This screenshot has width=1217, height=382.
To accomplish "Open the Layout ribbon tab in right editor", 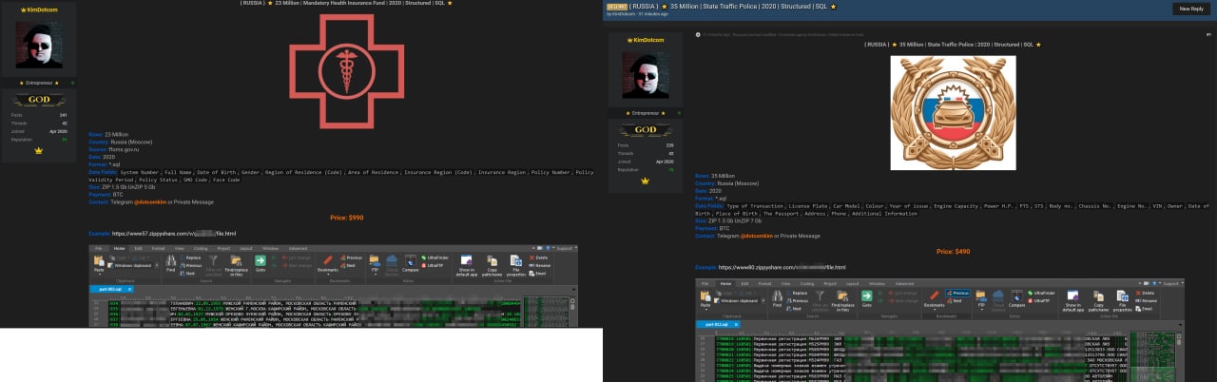I will click(x=852, y=283).
